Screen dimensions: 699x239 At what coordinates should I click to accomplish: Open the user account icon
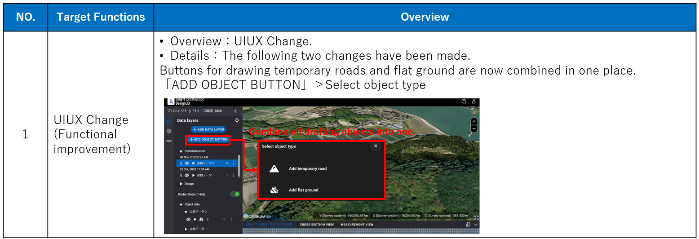(473, 102)
